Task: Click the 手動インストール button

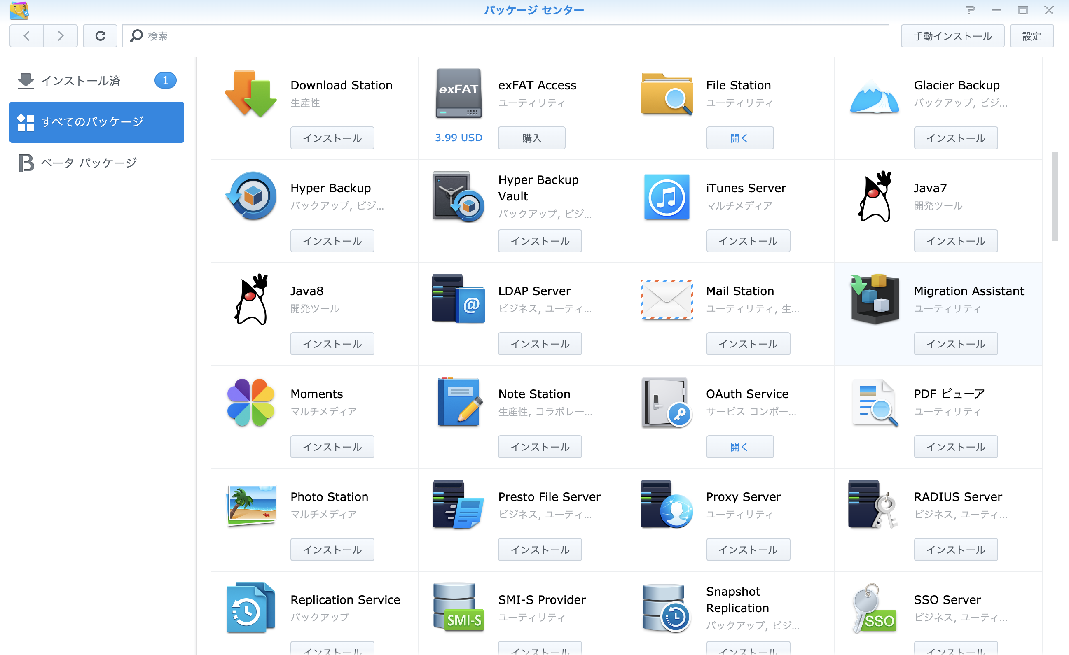Action: [x=953, y=36]
